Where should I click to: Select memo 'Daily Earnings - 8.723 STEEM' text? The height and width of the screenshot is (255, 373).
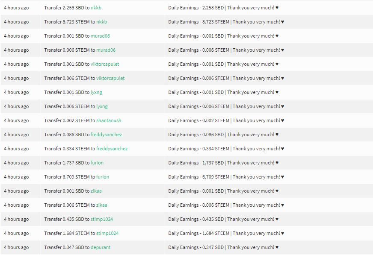[198, 22]
